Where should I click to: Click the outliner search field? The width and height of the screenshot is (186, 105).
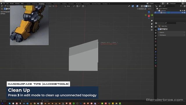tap(169, 6)
